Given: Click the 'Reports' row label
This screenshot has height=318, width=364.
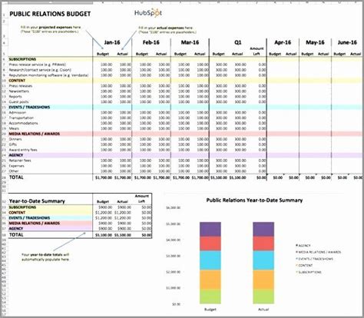Looking at the screenshot, I should pyautogui.click(x=15, y=97).
